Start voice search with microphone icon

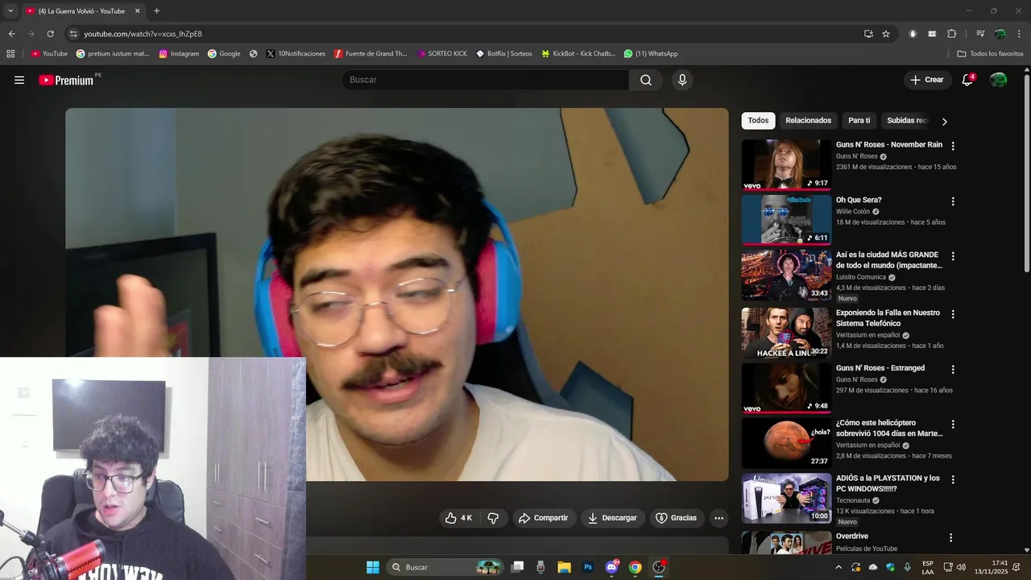point(682,80)
